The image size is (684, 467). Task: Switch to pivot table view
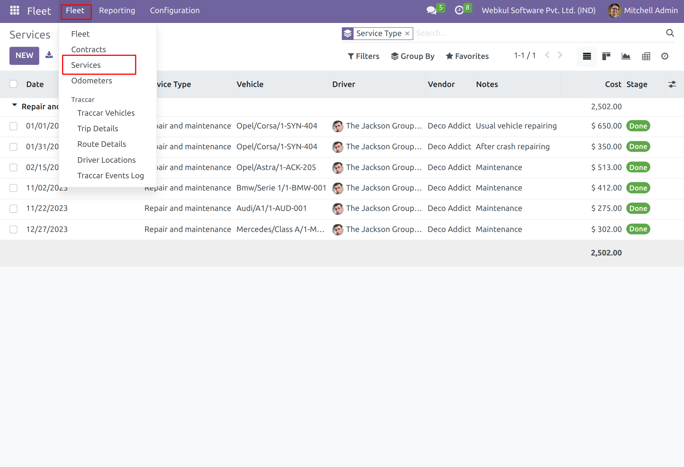[646, 56]
